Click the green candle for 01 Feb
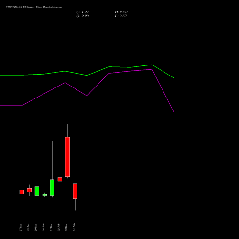Viewport: 239px width, 239px height. (52, 187)
